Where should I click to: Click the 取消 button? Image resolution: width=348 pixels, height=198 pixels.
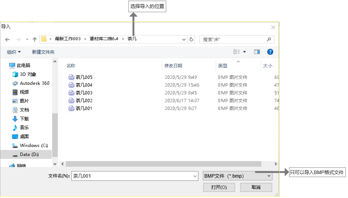[x=256, y=187]
